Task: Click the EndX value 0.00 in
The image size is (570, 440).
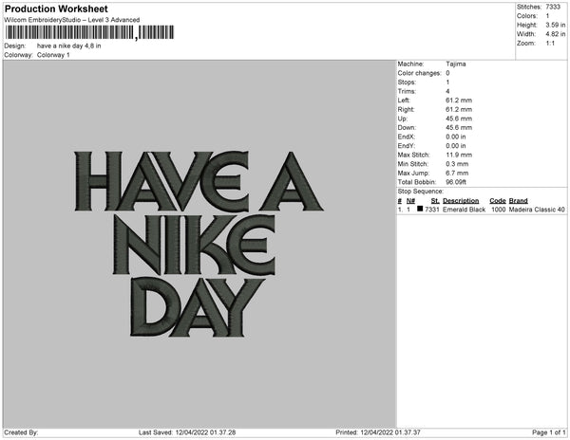Action: tap(456, 137)
